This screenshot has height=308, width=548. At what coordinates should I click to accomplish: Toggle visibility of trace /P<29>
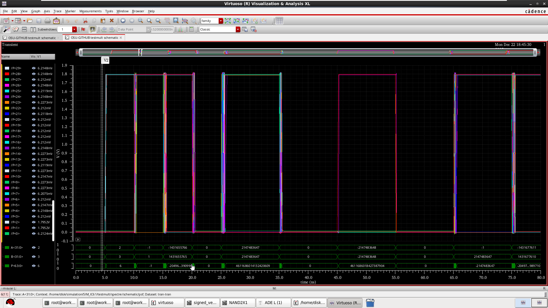[33, 68]
